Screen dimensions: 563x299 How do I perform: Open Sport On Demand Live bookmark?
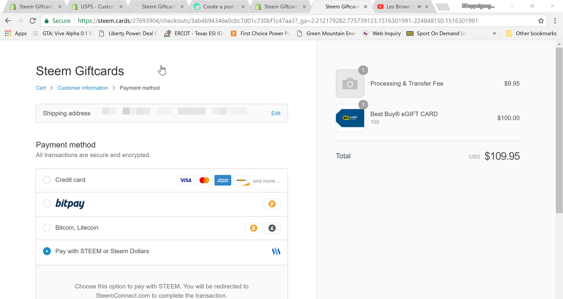[x=436, y=33]
